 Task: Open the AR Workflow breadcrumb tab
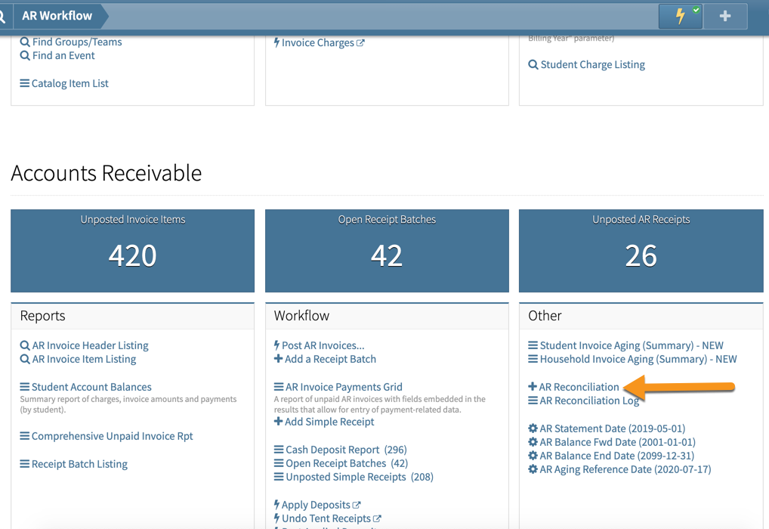(x=57, y=16)
